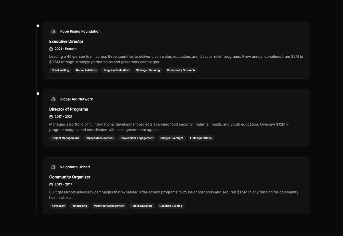Screen dimensions: 343x236
Task: Click the vertical timeline connector line
Action: pyautogui.click(x=36, y=143)
